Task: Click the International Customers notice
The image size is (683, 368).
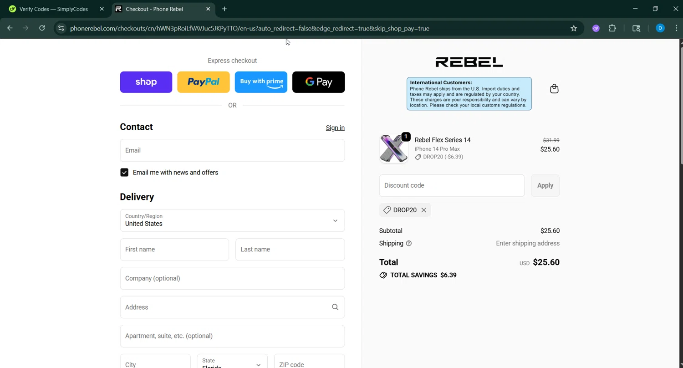Action: [x=469, y=94]
